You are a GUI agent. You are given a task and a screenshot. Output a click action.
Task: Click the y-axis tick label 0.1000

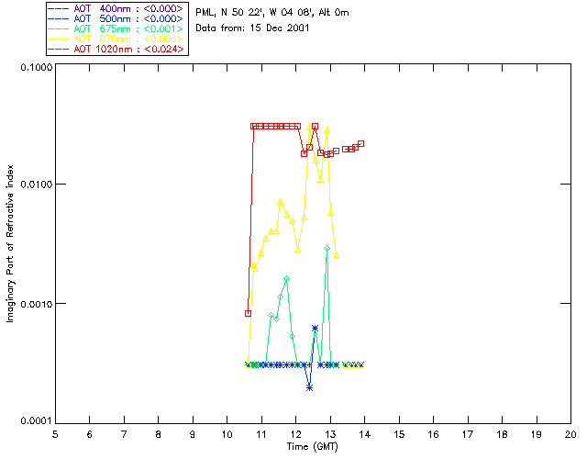(x=36, y=67)
